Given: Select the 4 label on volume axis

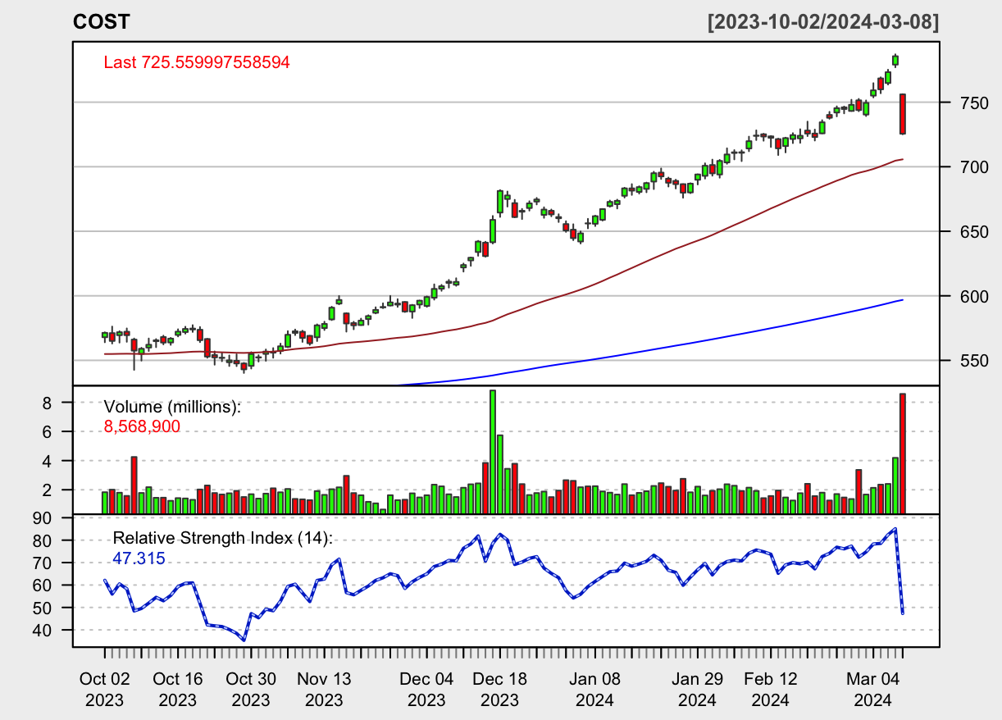Looking at the screenshot, I should [48, 461].
